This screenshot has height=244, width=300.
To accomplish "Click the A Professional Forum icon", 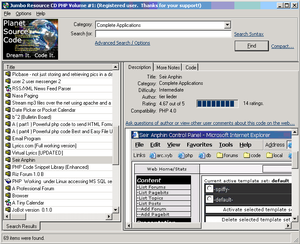I will (8, 188).
